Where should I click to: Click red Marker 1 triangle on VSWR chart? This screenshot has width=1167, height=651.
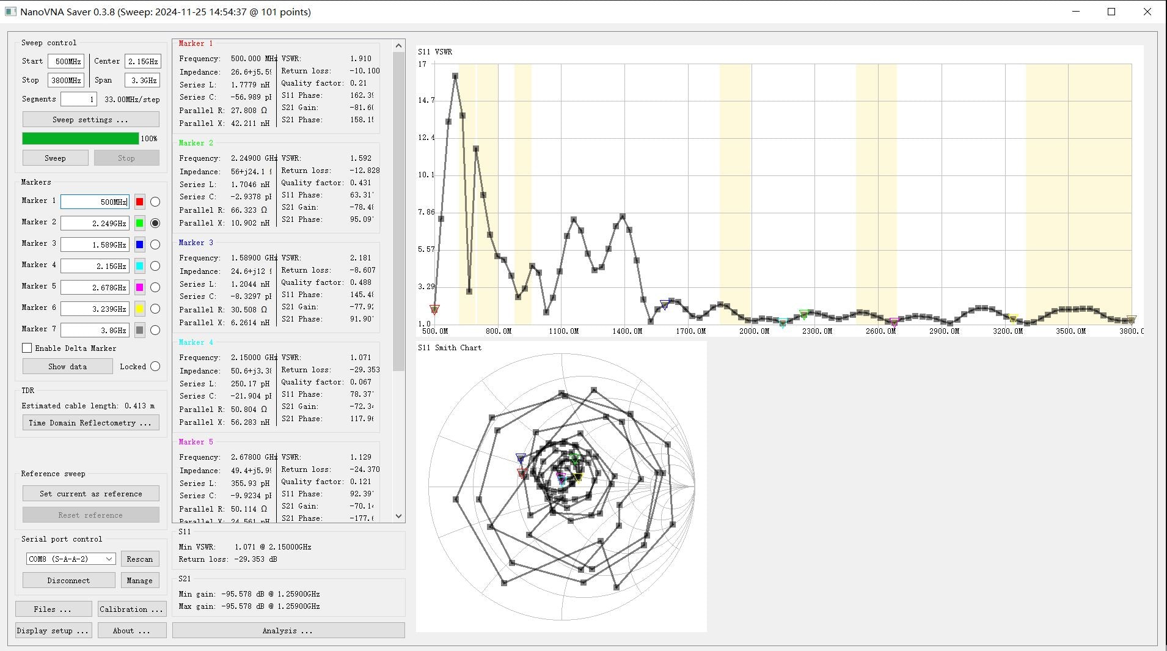[x=434, y=310]
